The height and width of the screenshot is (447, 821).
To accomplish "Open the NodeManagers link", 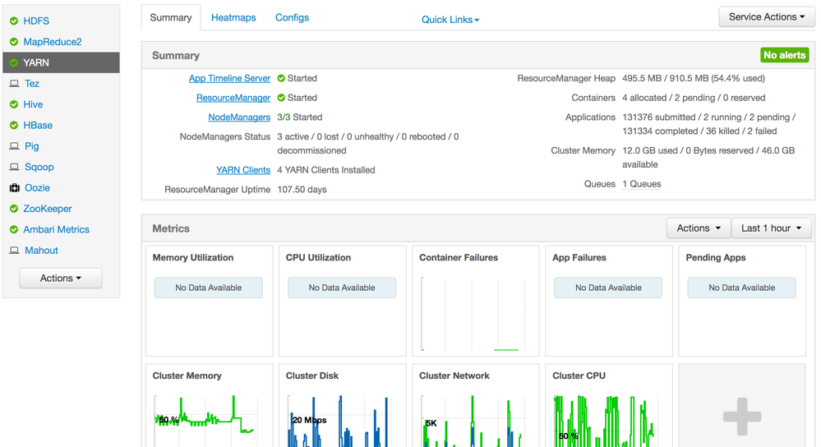I will 239,118.
